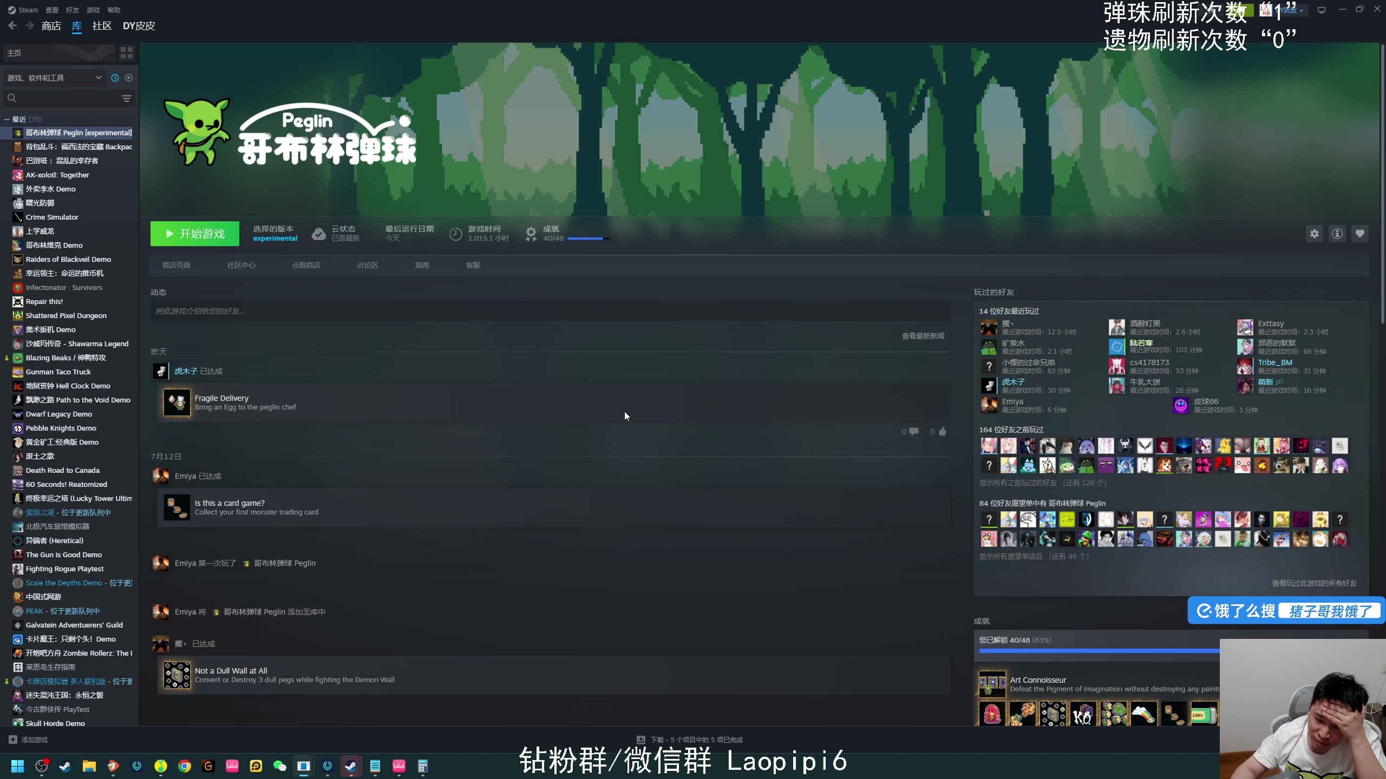The height and width of the screenshot is (779, 1386).
Task: Click the achievements trophy icon
Action: click(531, 234)
